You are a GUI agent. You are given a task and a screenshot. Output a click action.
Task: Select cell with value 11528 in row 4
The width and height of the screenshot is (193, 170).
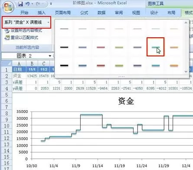(x=91, y=88)
